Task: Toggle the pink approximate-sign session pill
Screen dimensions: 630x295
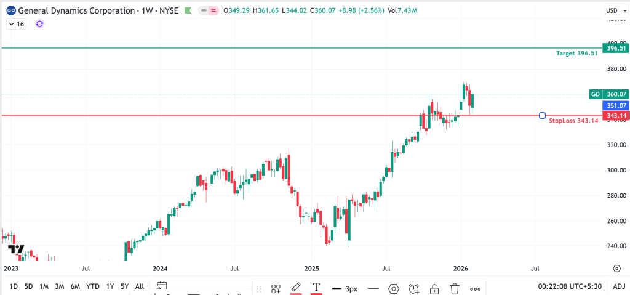Action: (214, 10)
